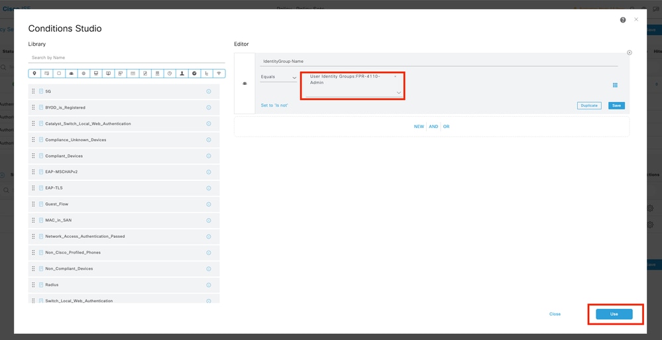Image resolution: width=662 pixels, height=340 pixels.
Task: Open info for MAC_in_SAN condition
Action: [209, 221]
